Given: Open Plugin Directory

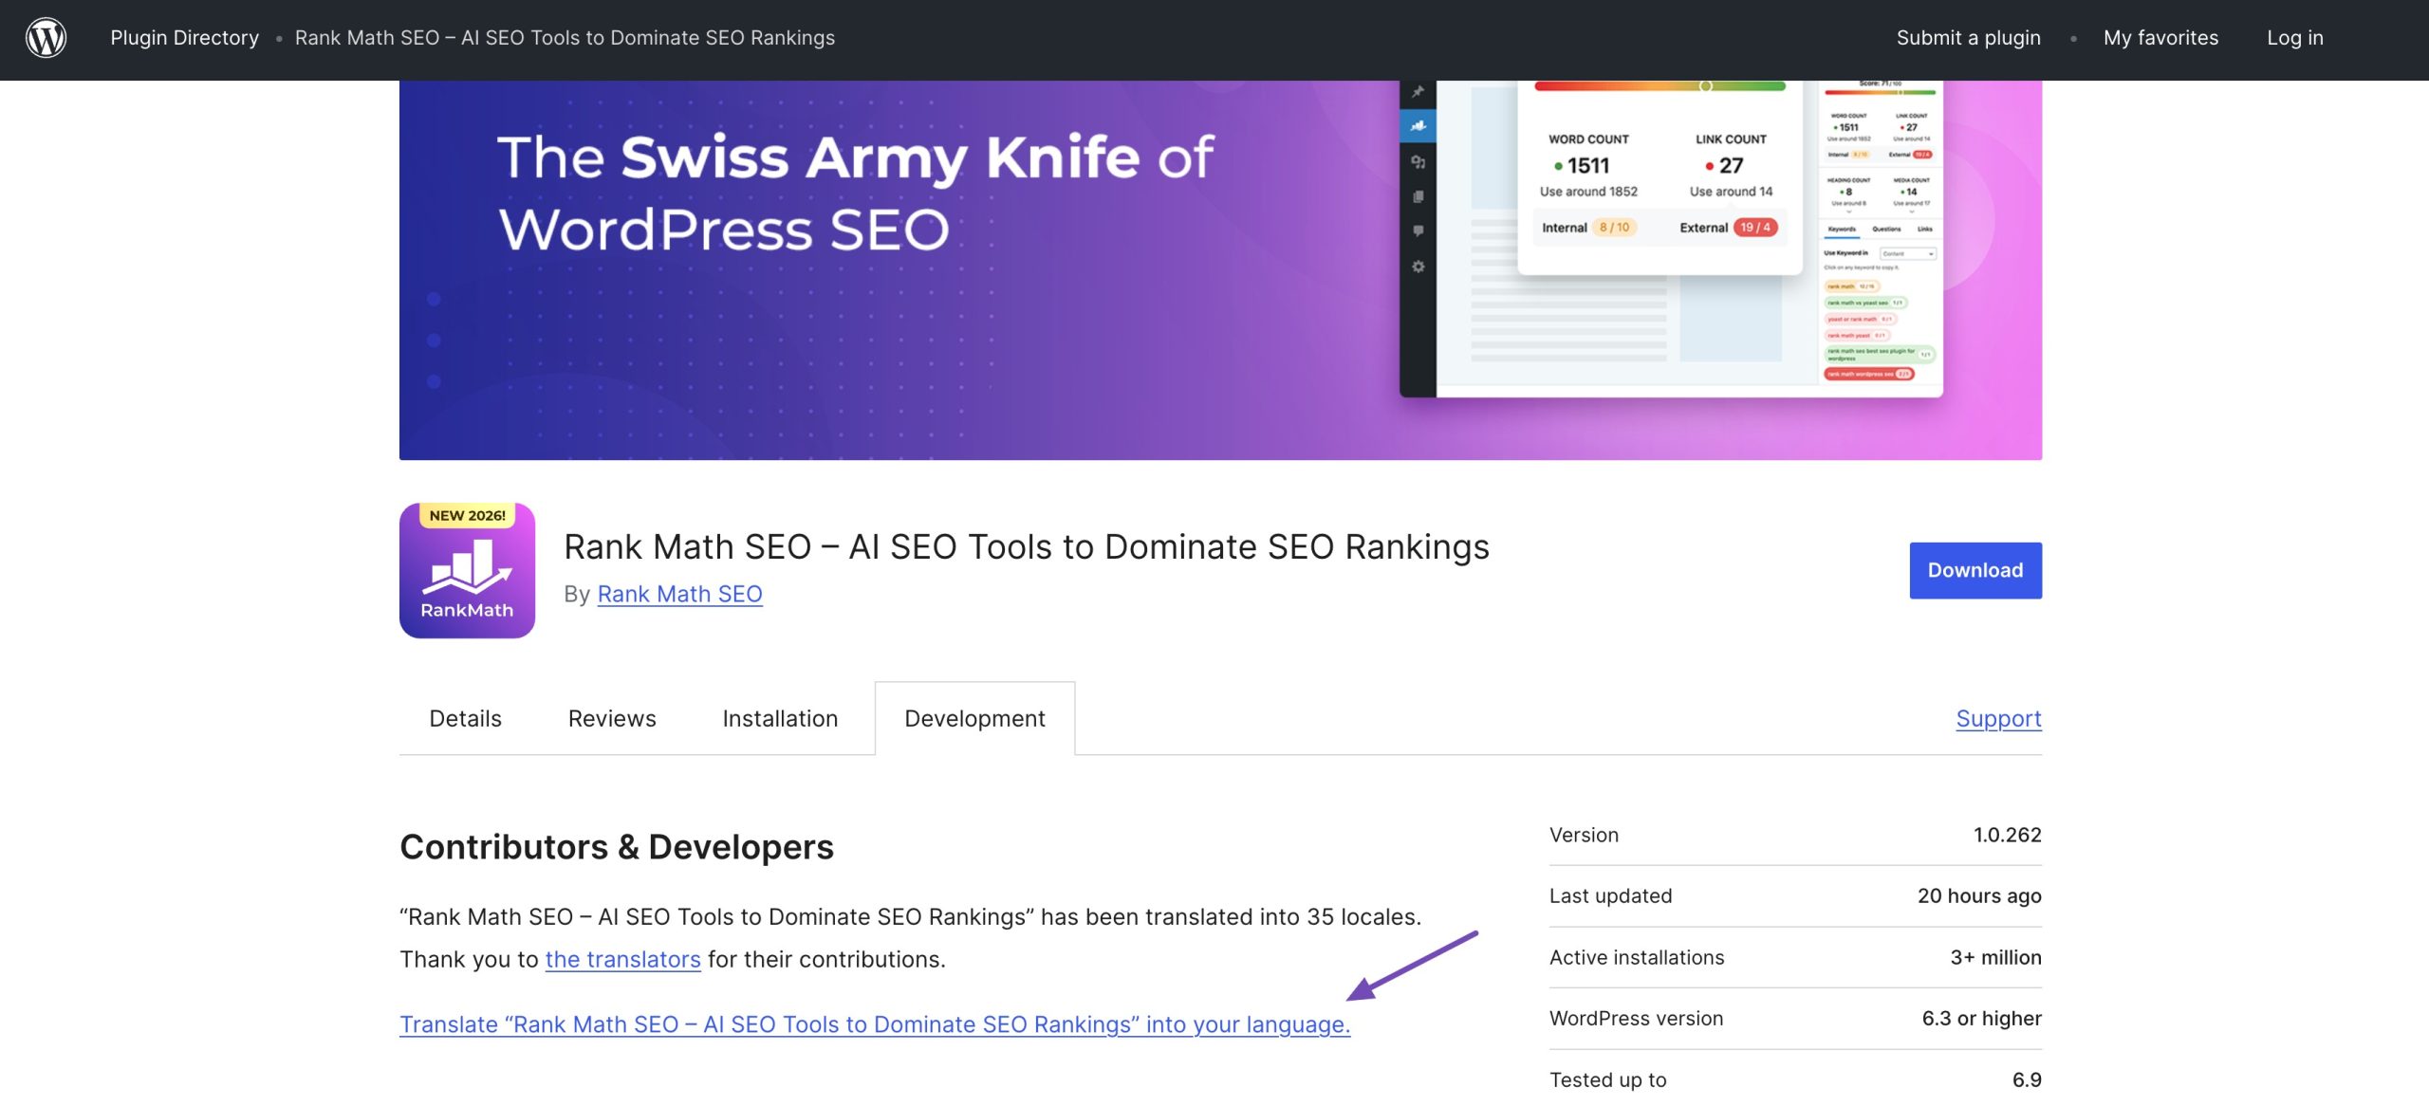Looking at the screenshot, I should [184, 38].
